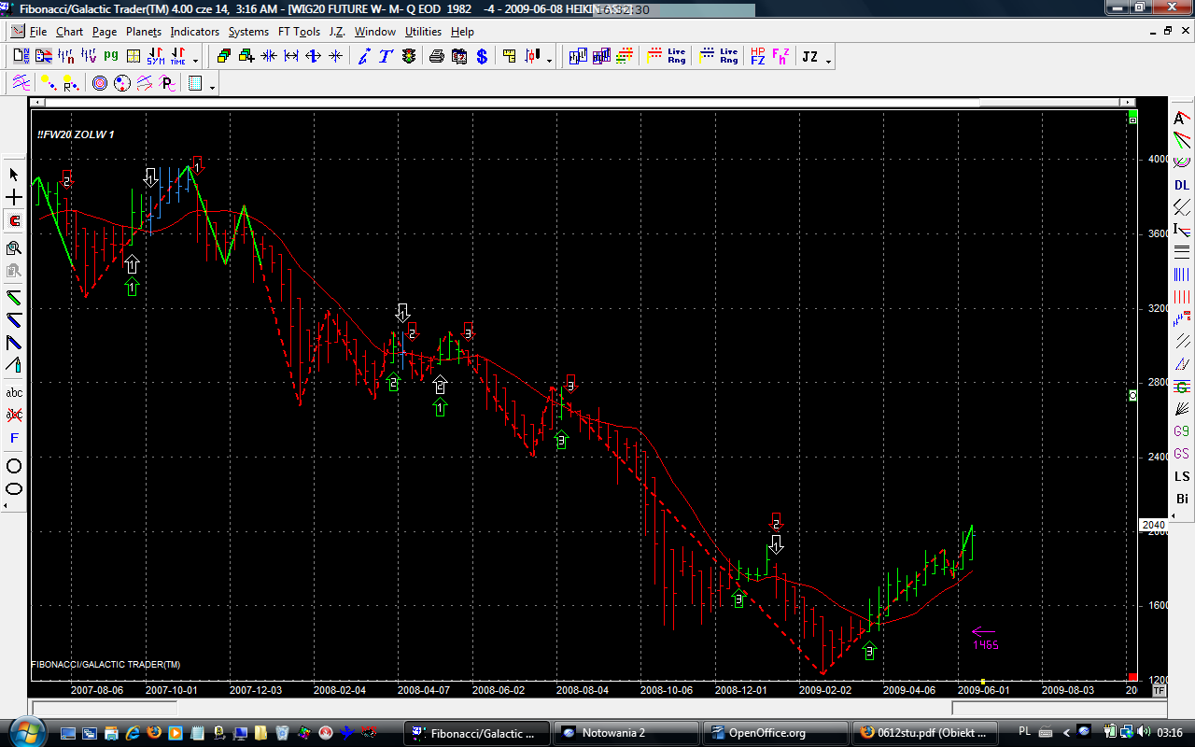Image resolution: width=1195 pixels, height=747 pixels.
Task: Expand the JZ toolbar dropdown arrow
Action: (828, 61)
